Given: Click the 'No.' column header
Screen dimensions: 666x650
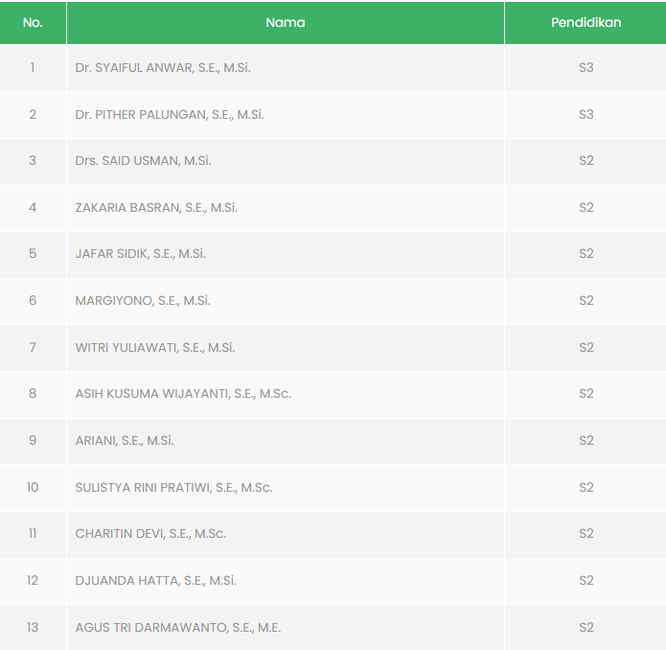Looking at the screenshot, I should (x=33, y=22).
